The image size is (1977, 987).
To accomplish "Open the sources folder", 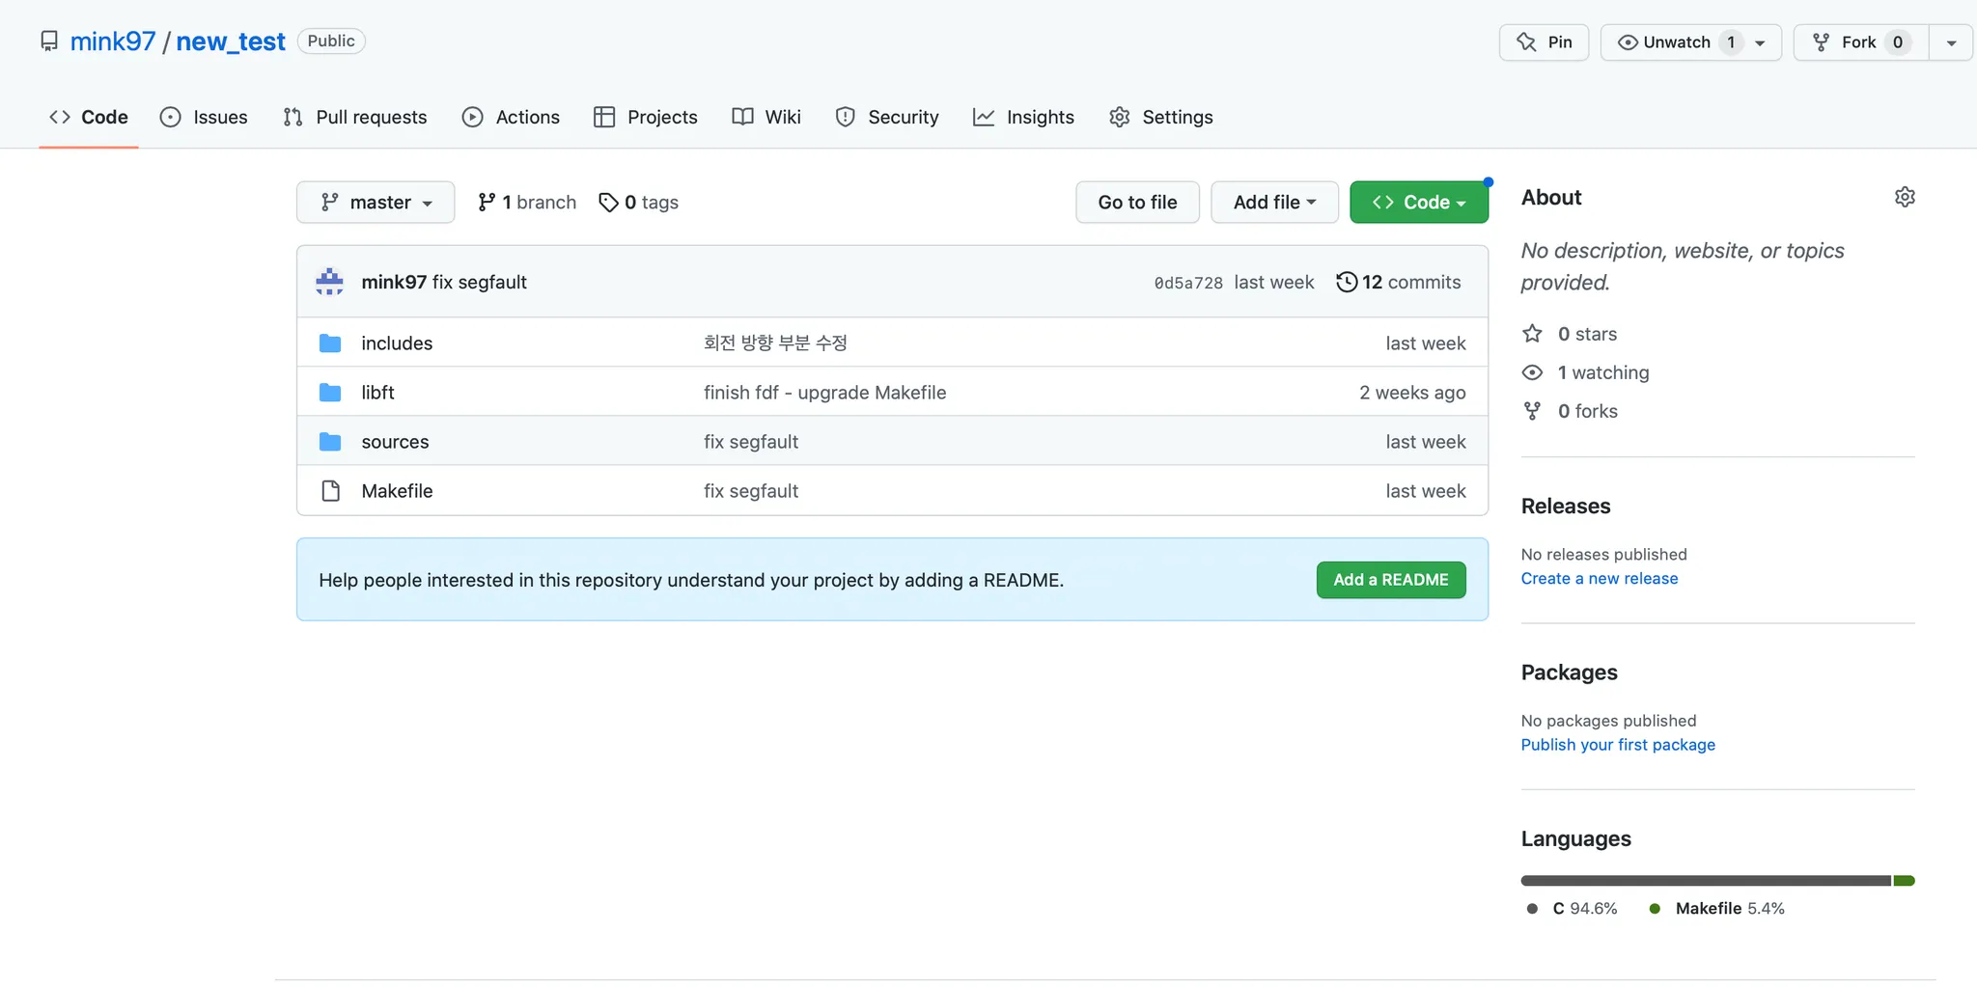I will click(x=395, y=442).
